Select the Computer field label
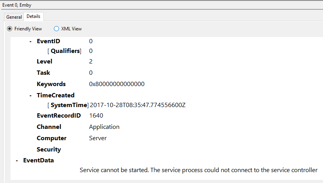The height and width of the screenshot is (183, 323). (x=52, y=138)
